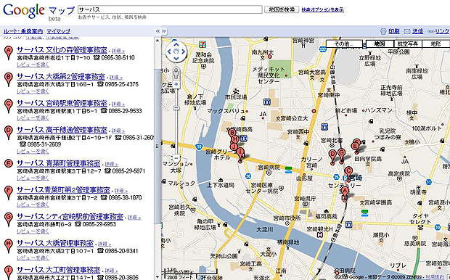Image resolution: width=450 pixels, height=280 pixels.
Task: Switch map to 地形 terrain view
Action: tap(435, 44)
